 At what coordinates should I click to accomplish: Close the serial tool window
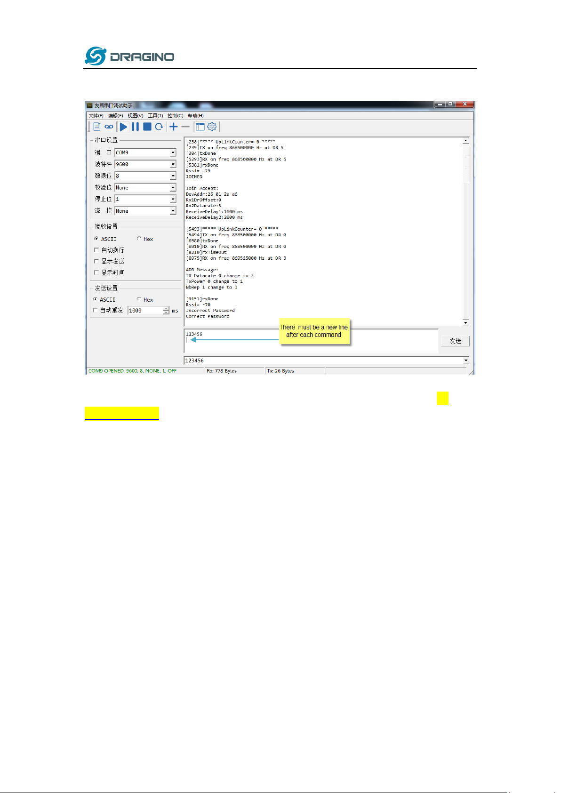(465, 104)
